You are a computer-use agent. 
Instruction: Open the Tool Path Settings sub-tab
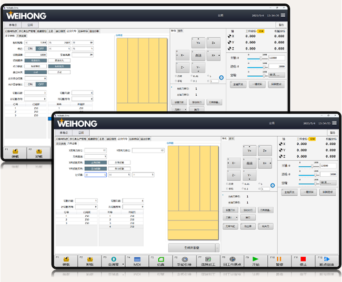coord(73,144)
